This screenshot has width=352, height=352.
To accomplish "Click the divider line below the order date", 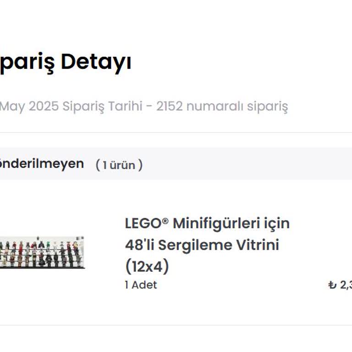I will tap(176, 133).
